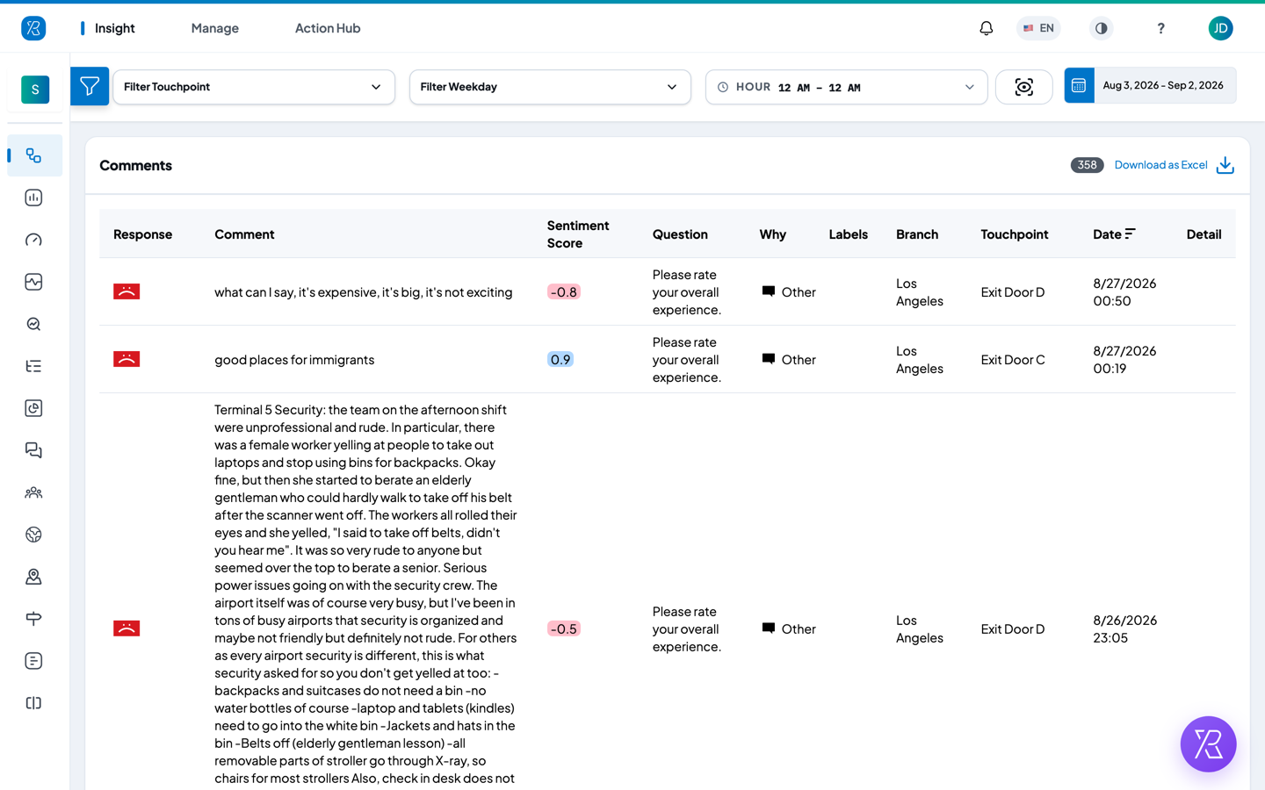Click the Download as Excel link
1265x790 pixels.
pyautogui.click(x=1160, y=165)
